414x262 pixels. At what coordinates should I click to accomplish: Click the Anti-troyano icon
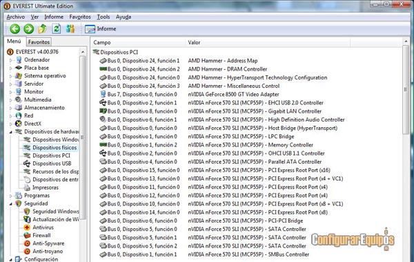27,251
